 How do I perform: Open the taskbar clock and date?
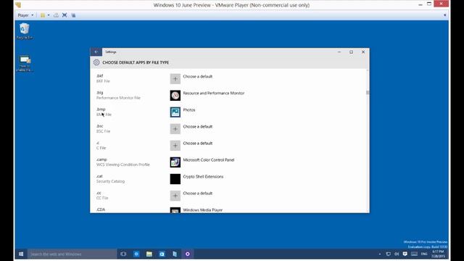438,254
